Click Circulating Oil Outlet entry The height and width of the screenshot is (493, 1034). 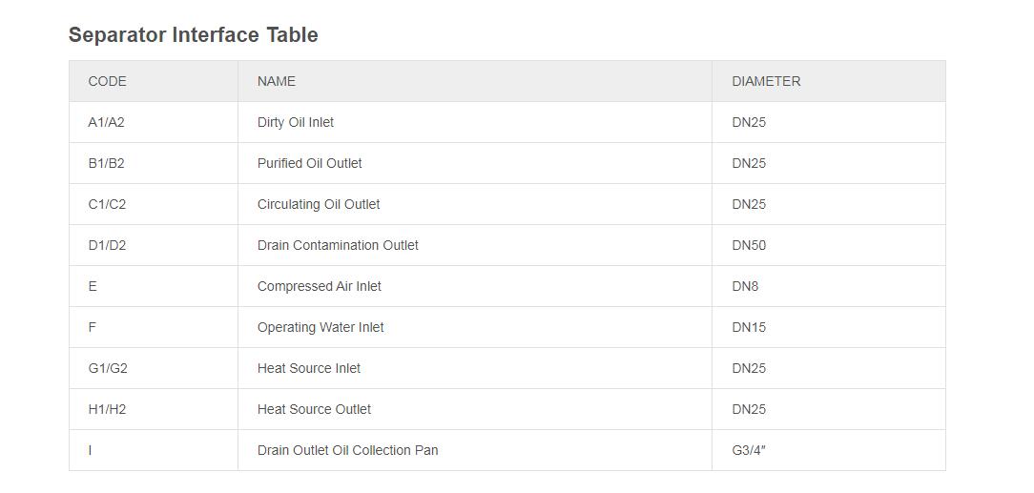point(319,204)
